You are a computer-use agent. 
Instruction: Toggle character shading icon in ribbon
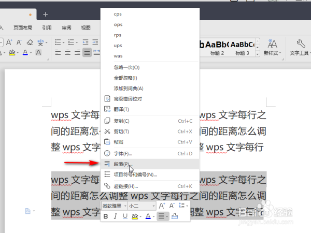38,52
